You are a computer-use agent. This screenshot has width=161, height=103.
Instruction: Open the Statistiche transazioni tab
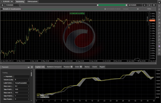click(x=54, y=67)
